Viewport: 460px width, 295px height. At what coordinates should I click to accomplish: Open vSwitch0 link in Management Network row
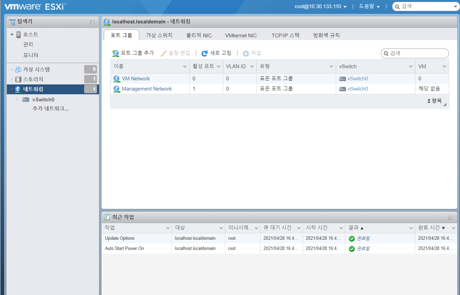tap(358, 89)
